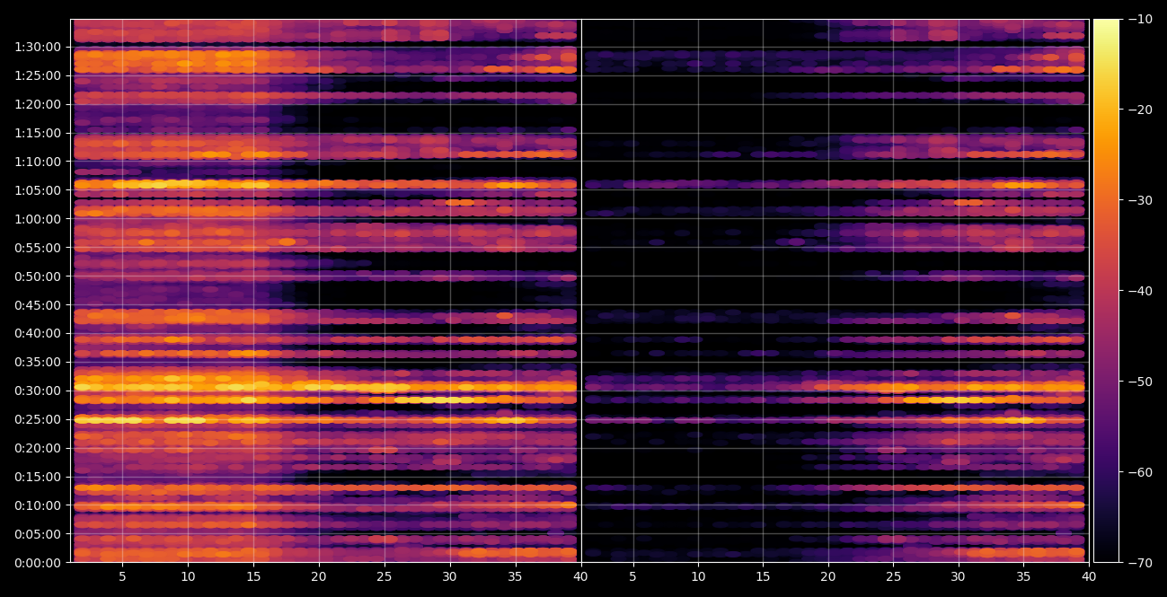Click the left heatmap panel
Viewport: 1167px width, 597px height.
click(325, 291)
